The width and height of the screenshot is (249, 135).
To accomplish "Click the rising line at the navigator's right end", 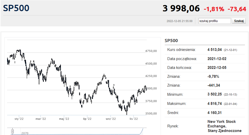I will (142, 130).
